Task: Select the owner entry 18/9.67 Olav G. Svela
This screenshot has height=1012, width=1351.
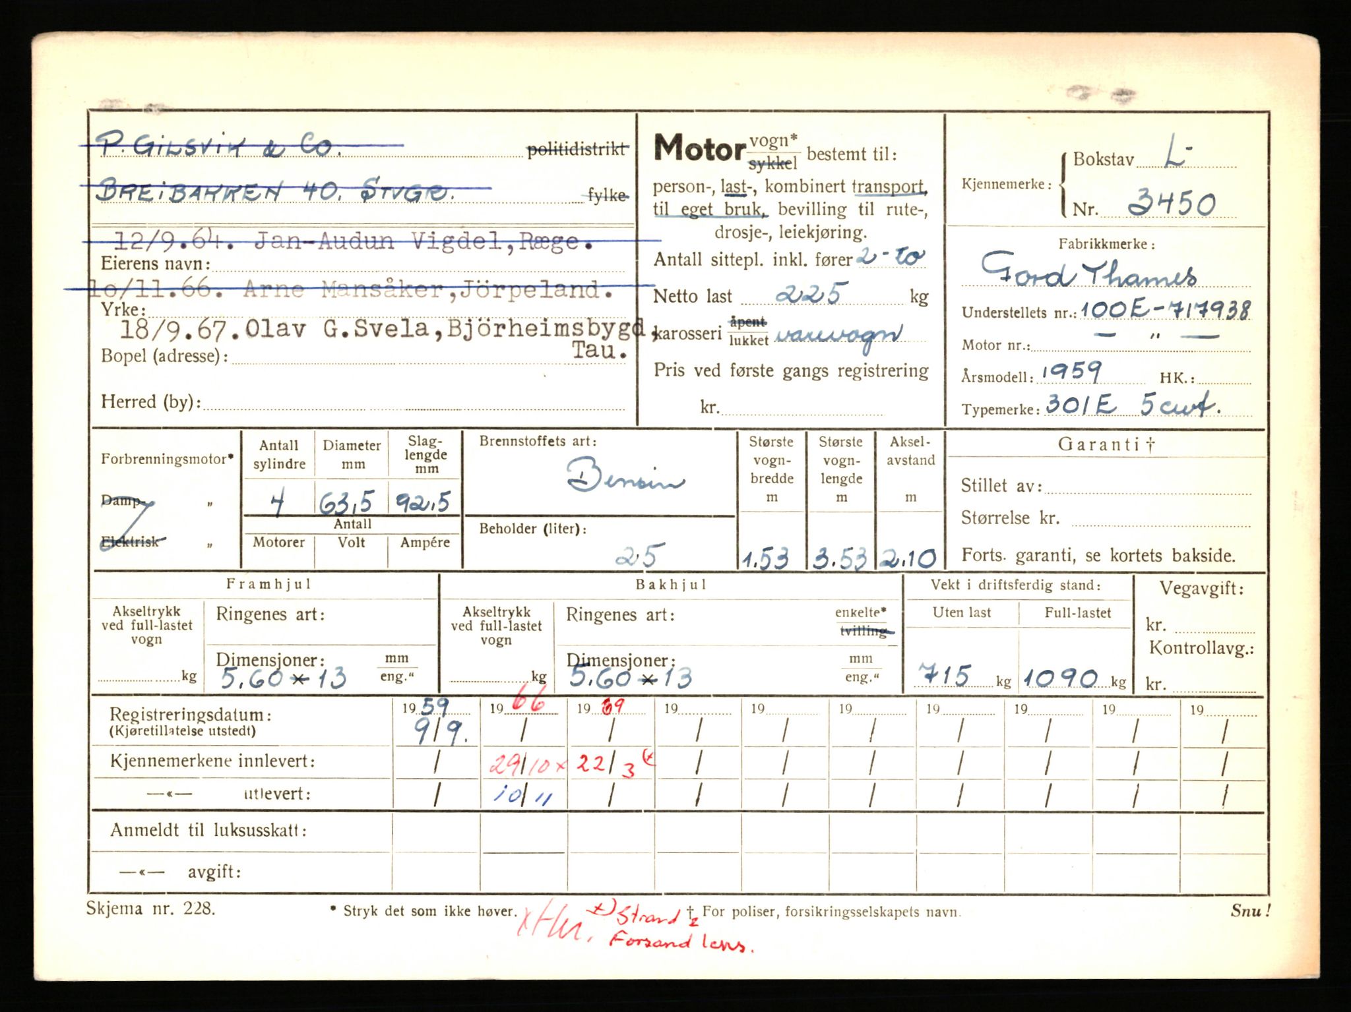Action: 275,329
